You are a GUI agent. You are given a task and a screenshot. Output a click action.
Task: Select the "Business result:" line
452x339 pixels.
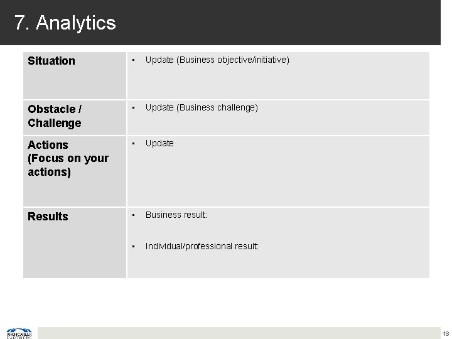(x=176, y=215)
